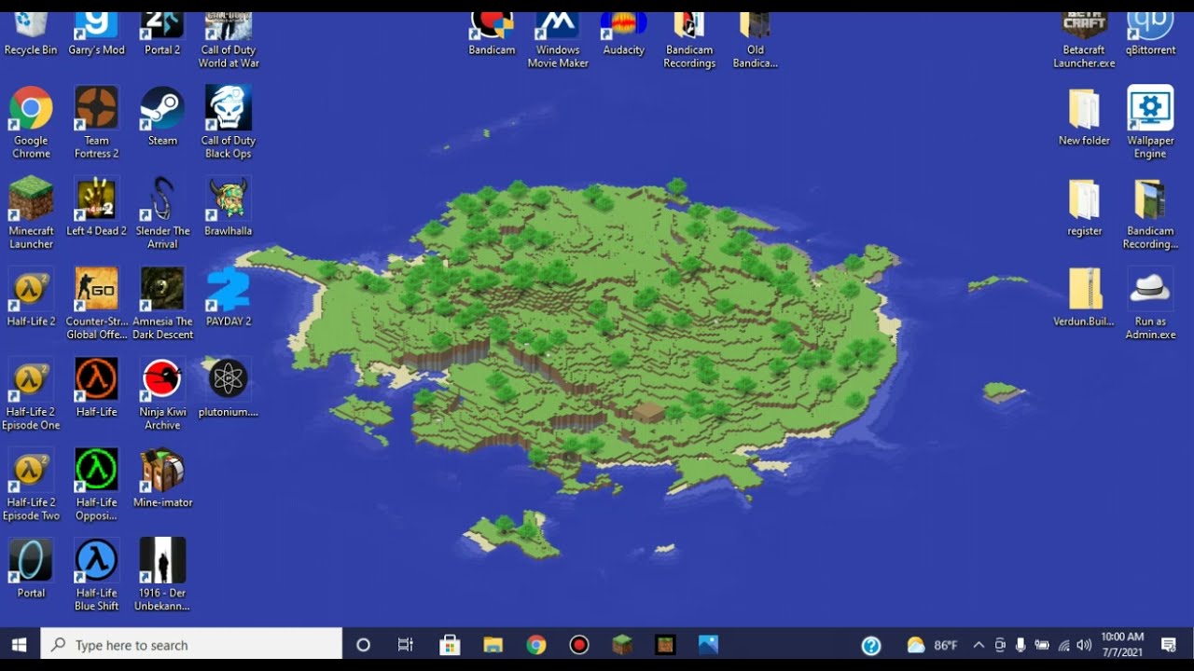Click the Ninja Kiwi Archive shortcut
1194x671 pixels.
(162, 393)
